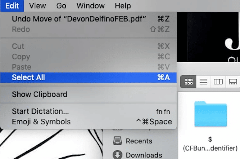Switch Finder to icon view
The height and width of the screenshot is (159, 240).
(x=188, y=82)
